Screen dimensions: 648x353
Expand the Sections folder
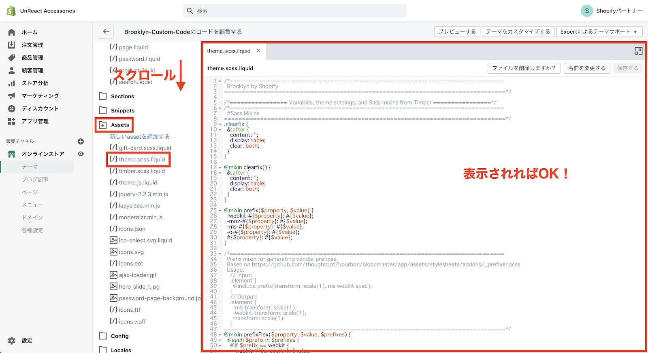coord(117,96)
